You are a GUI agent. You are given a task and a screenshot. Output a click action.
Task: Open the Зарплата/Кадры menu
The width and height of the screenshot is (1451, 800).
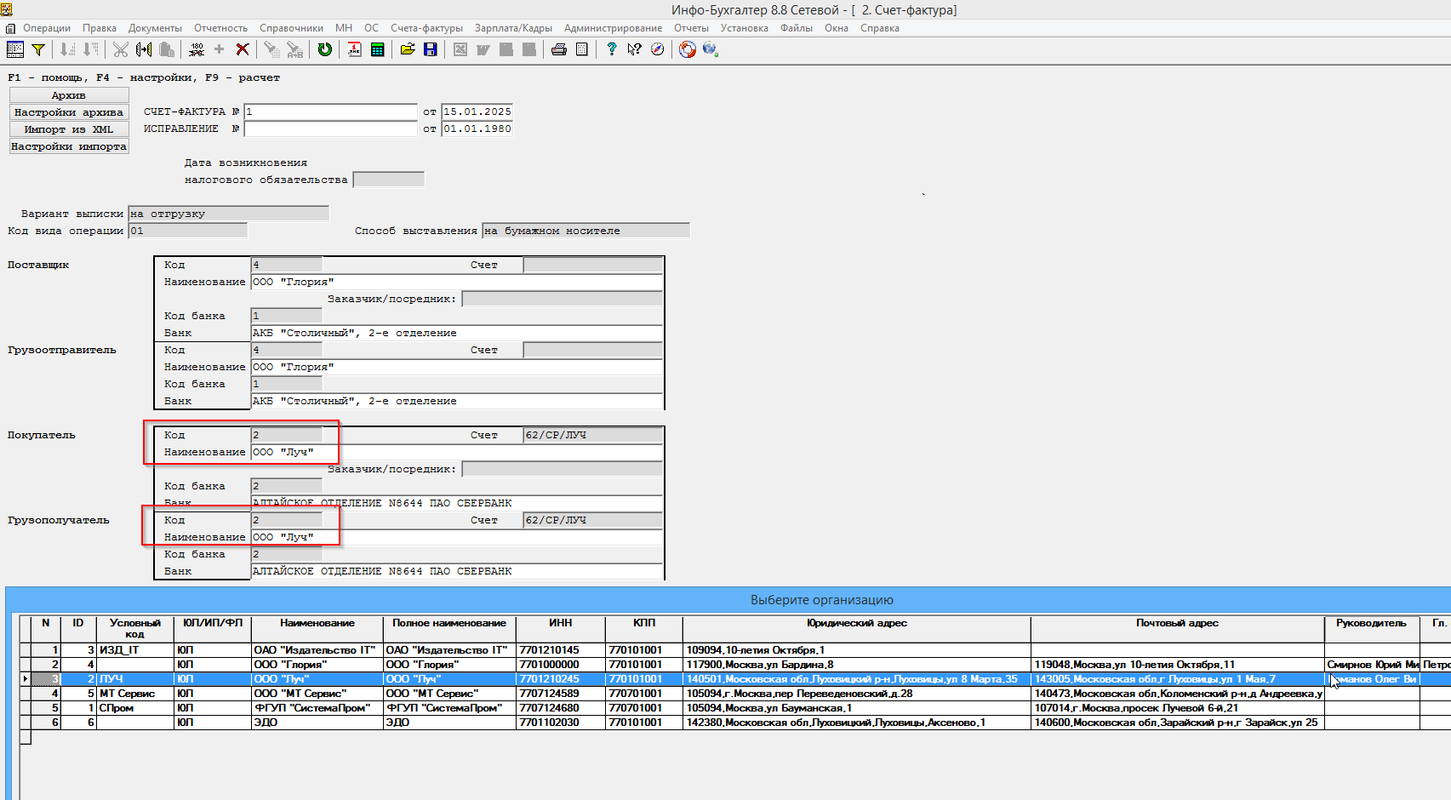pos(513,28)
